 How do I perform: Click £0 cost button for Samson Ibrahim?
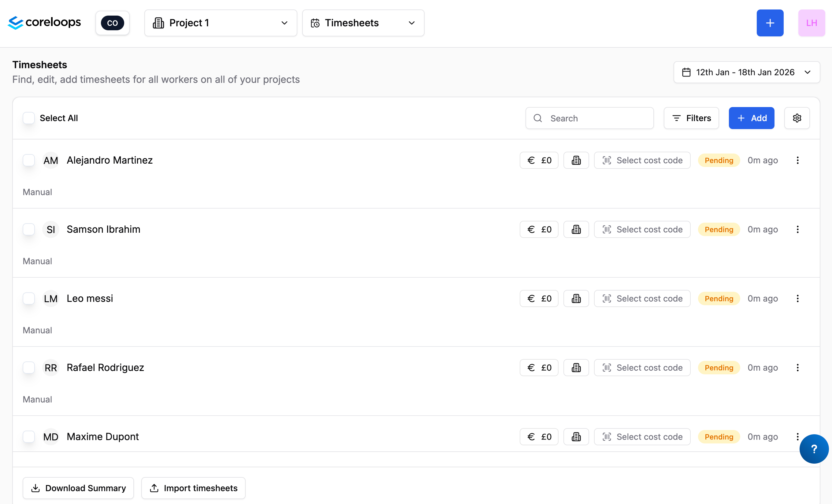[539, 230]
